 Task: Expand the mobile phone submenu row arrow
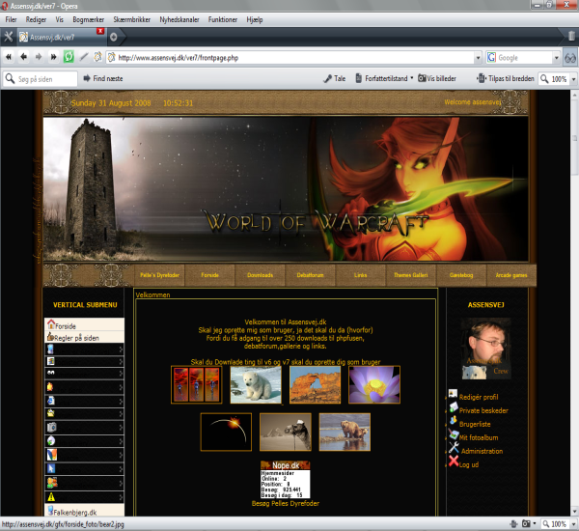121,349
